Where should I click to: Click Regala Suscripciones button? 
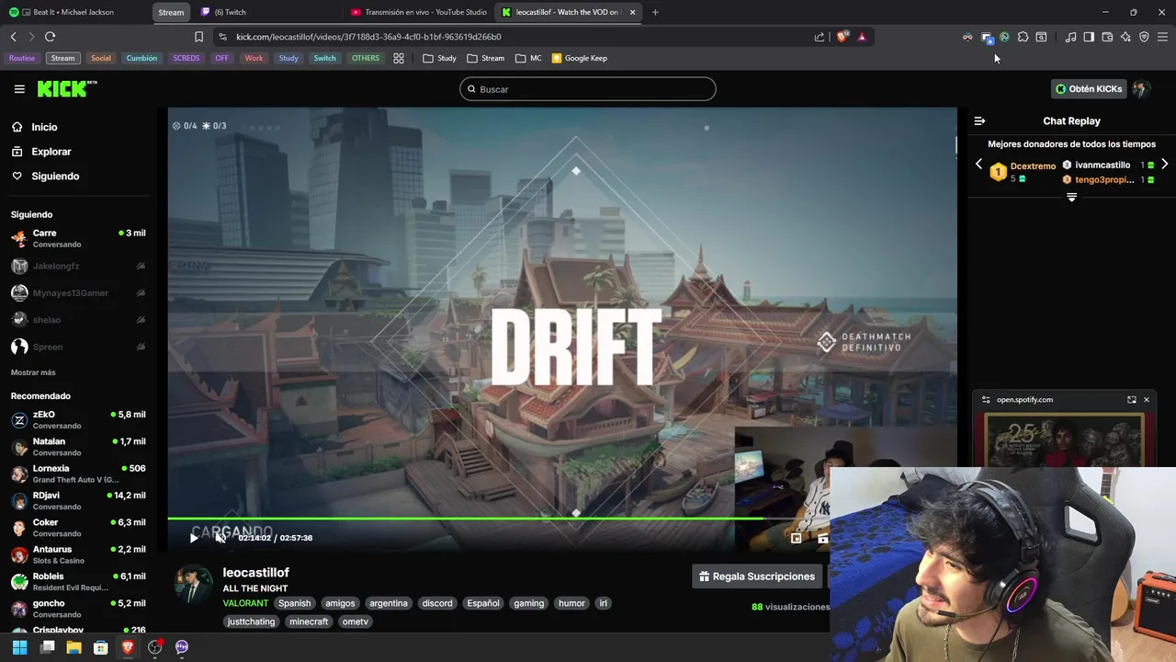[x=757, y=576]
